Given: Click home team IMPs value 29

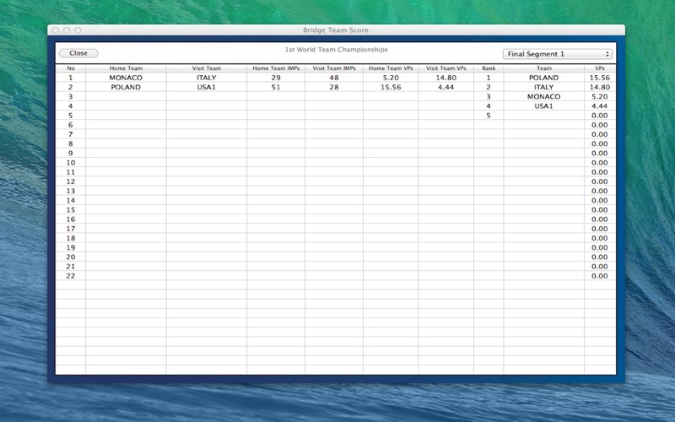Looking at the screenshot, I should coord(276,78).
